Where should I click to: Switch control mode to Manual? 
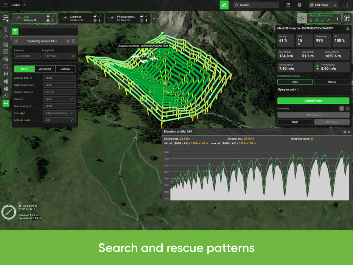332,82
